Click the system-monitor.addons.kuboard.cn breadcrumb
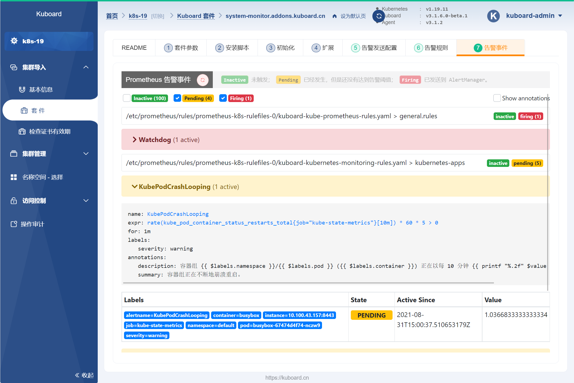The image size is (574, 383). 275,16
